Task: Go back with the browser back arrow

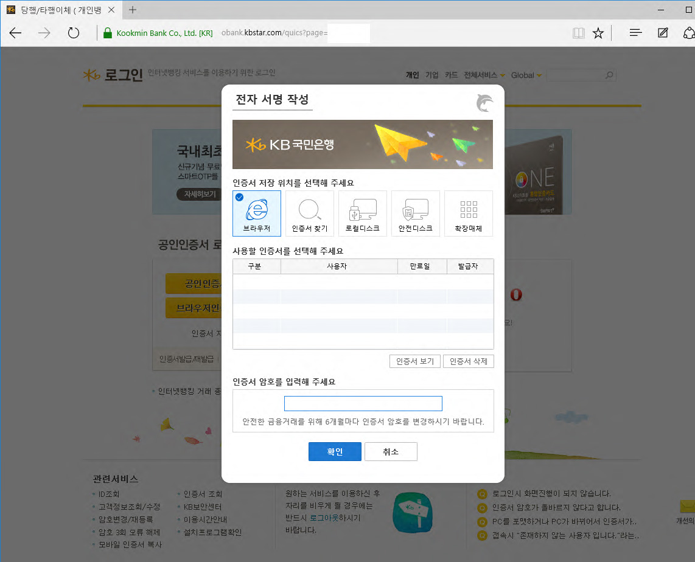Action: pyautogui.click(x=15, y=33)
